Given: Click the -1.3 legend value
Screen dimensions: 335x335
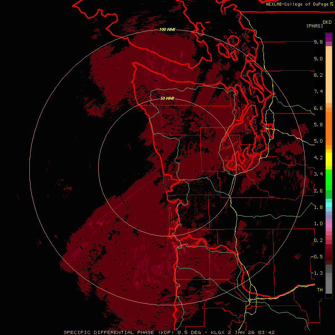Looking at the screenshot, I should coord(317,273).
